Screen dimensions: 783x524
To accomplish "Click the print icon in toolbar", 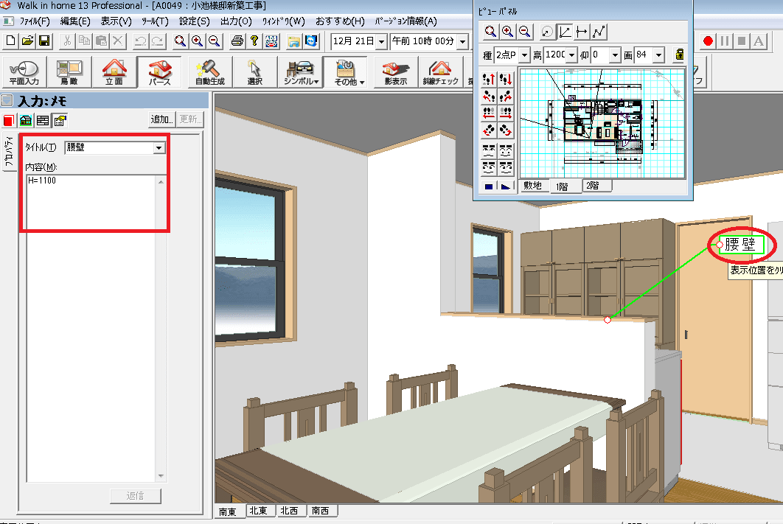I will [x=237, y=41].
